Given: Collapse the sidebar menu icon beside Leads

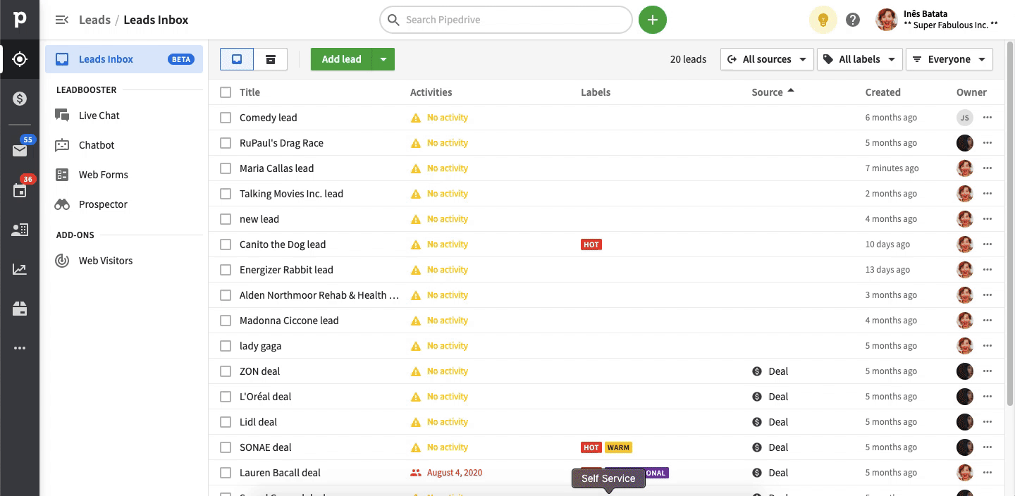Looking at the screenshot, I should click(x=62, y=20).
